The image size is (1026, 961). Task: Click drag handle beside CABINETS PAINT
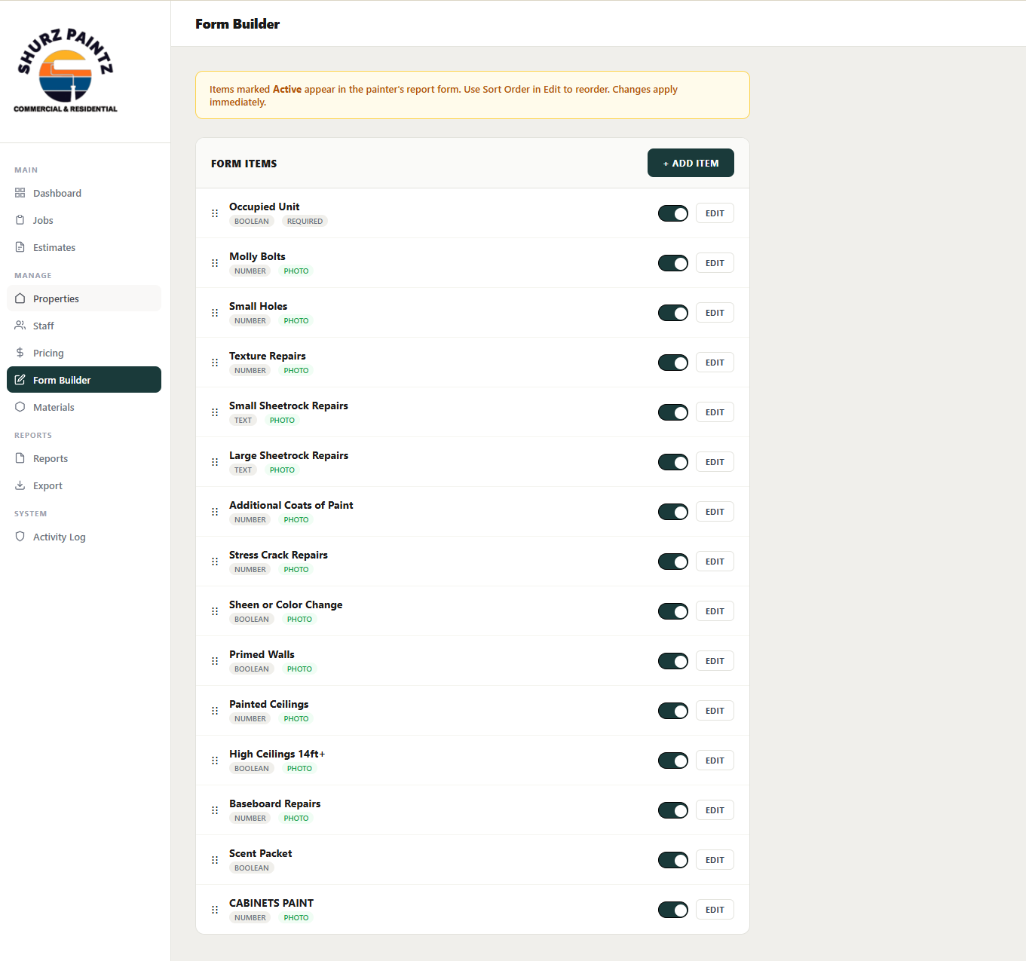(x=215, y=910)
